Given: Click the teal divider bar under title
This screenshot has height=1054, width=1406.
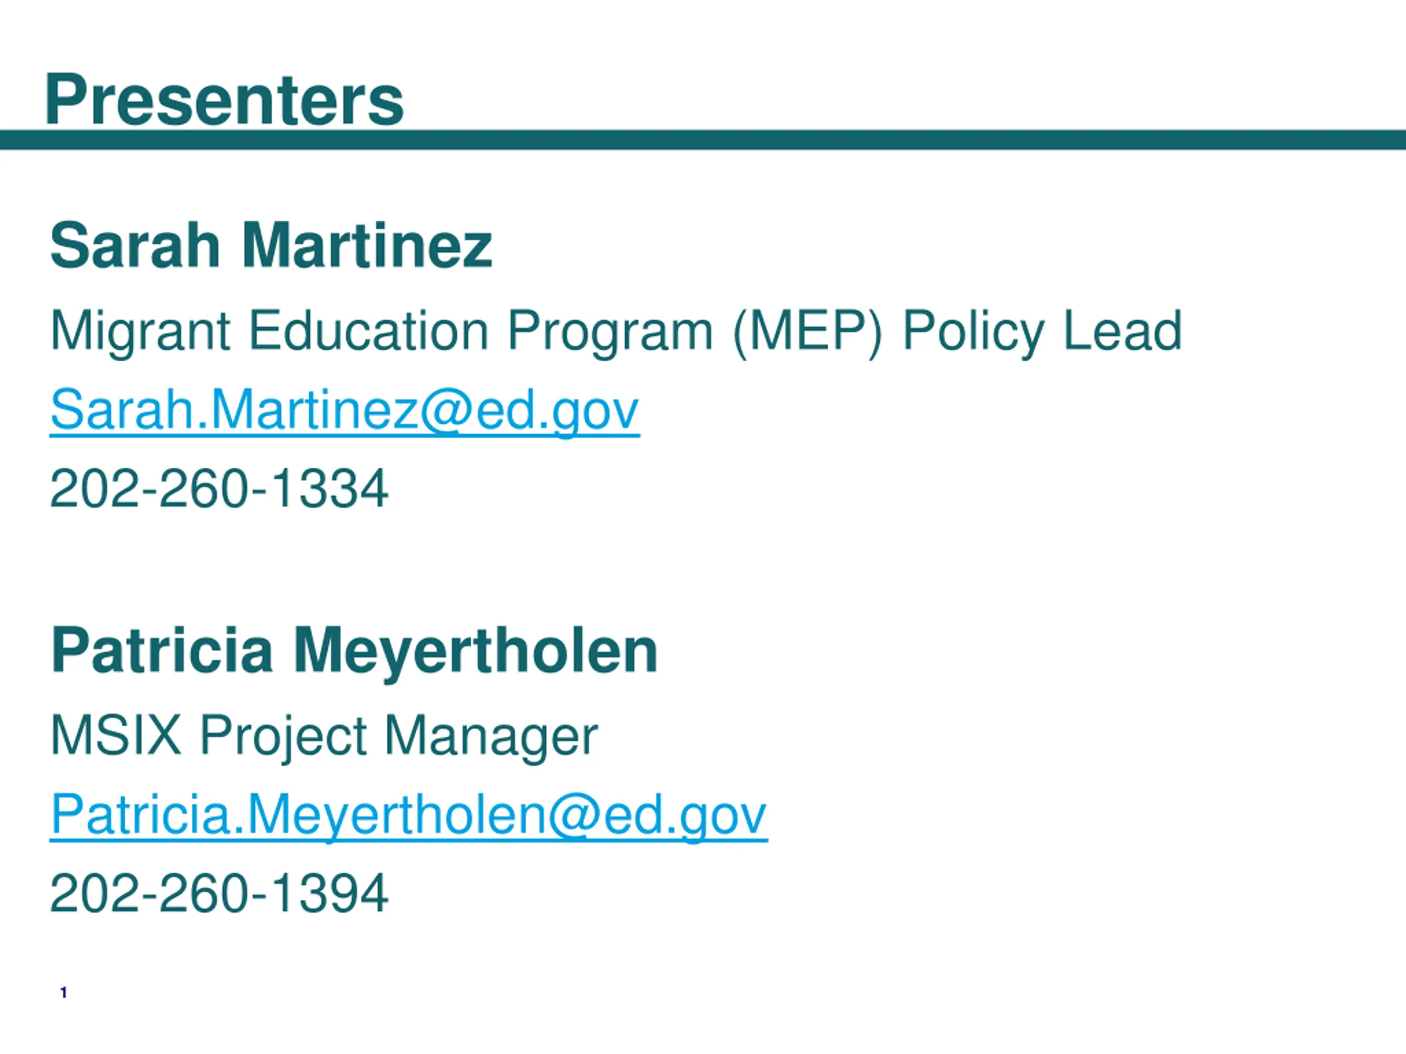Looking at the screenshot, I should 703,140.
